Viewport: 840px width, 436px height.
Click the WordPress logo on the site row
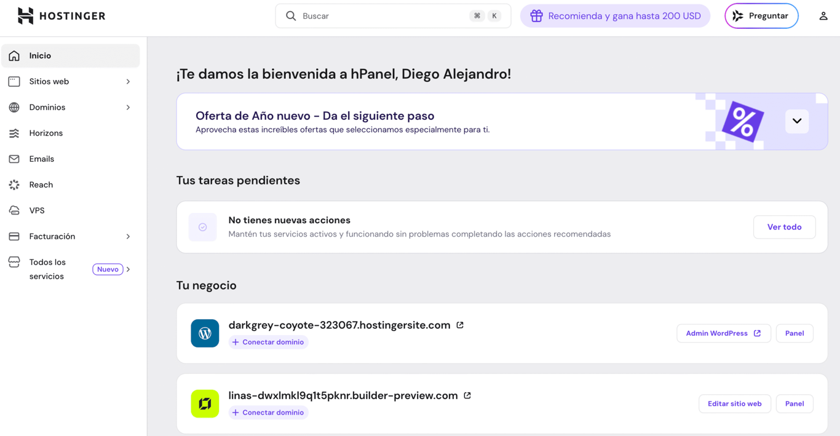pos(205,333)
